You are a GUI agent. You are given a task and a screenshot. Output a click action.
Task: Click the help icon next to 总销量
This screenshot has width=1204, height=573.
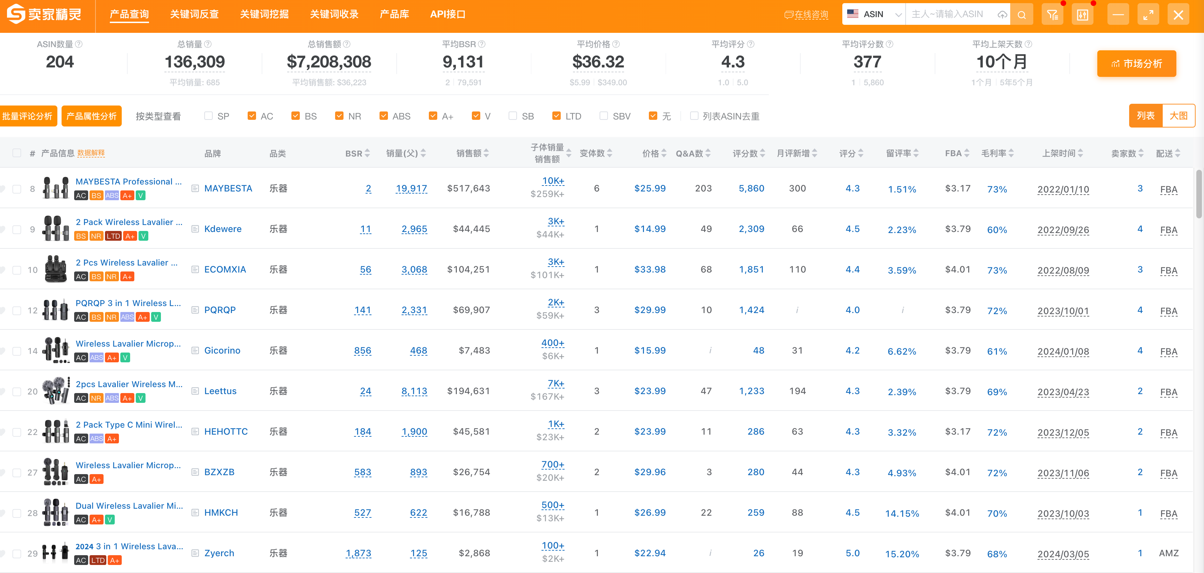tap(208, 44)
